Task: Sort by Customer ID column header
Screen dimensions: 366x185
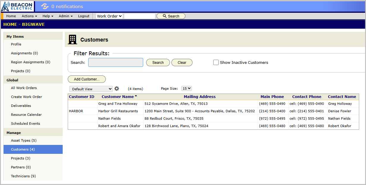Action: pyautogui.click(x=82, y=97)
